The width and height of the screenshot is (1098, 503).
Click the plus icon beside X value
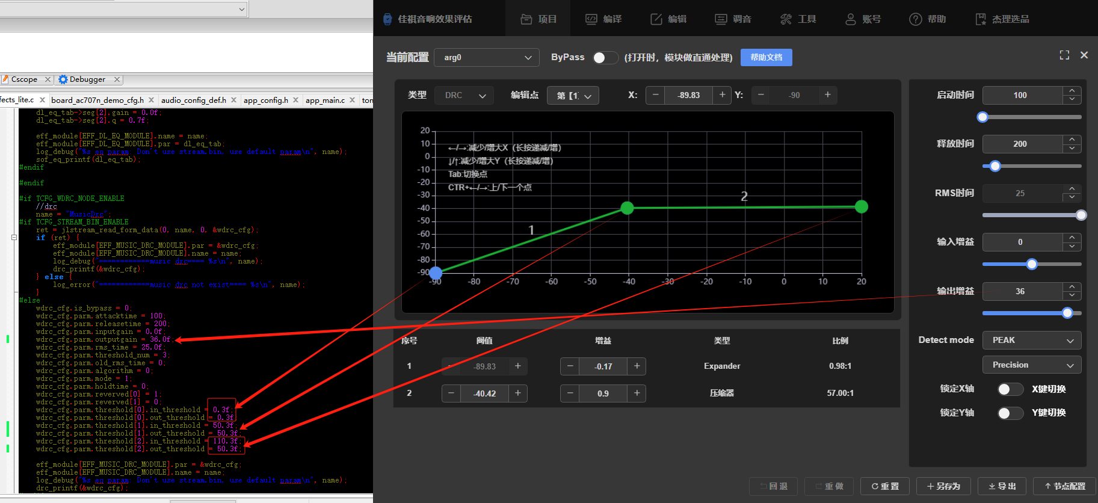click(x=722, y=94)
